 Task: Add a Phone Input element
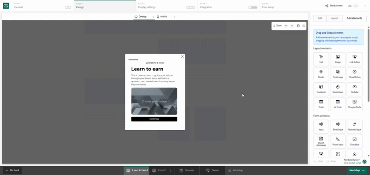click(338, 142)
